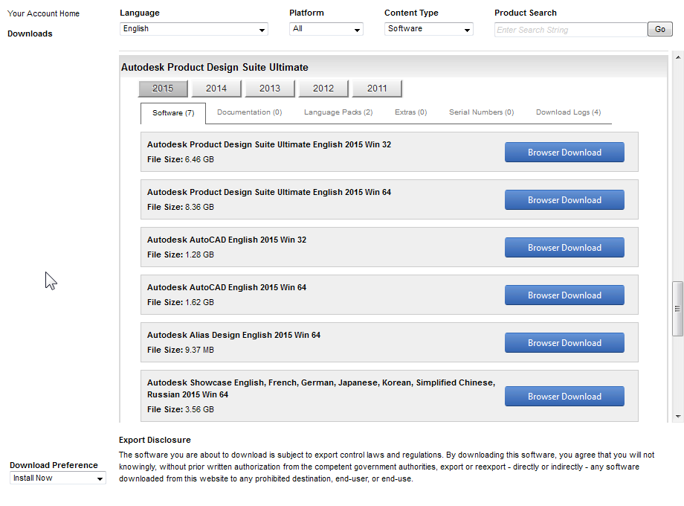Image resolution: width=684 pixels, height=506 pixels.
Task: Open the Documentation (0) tab
Action: click(249, 112)
